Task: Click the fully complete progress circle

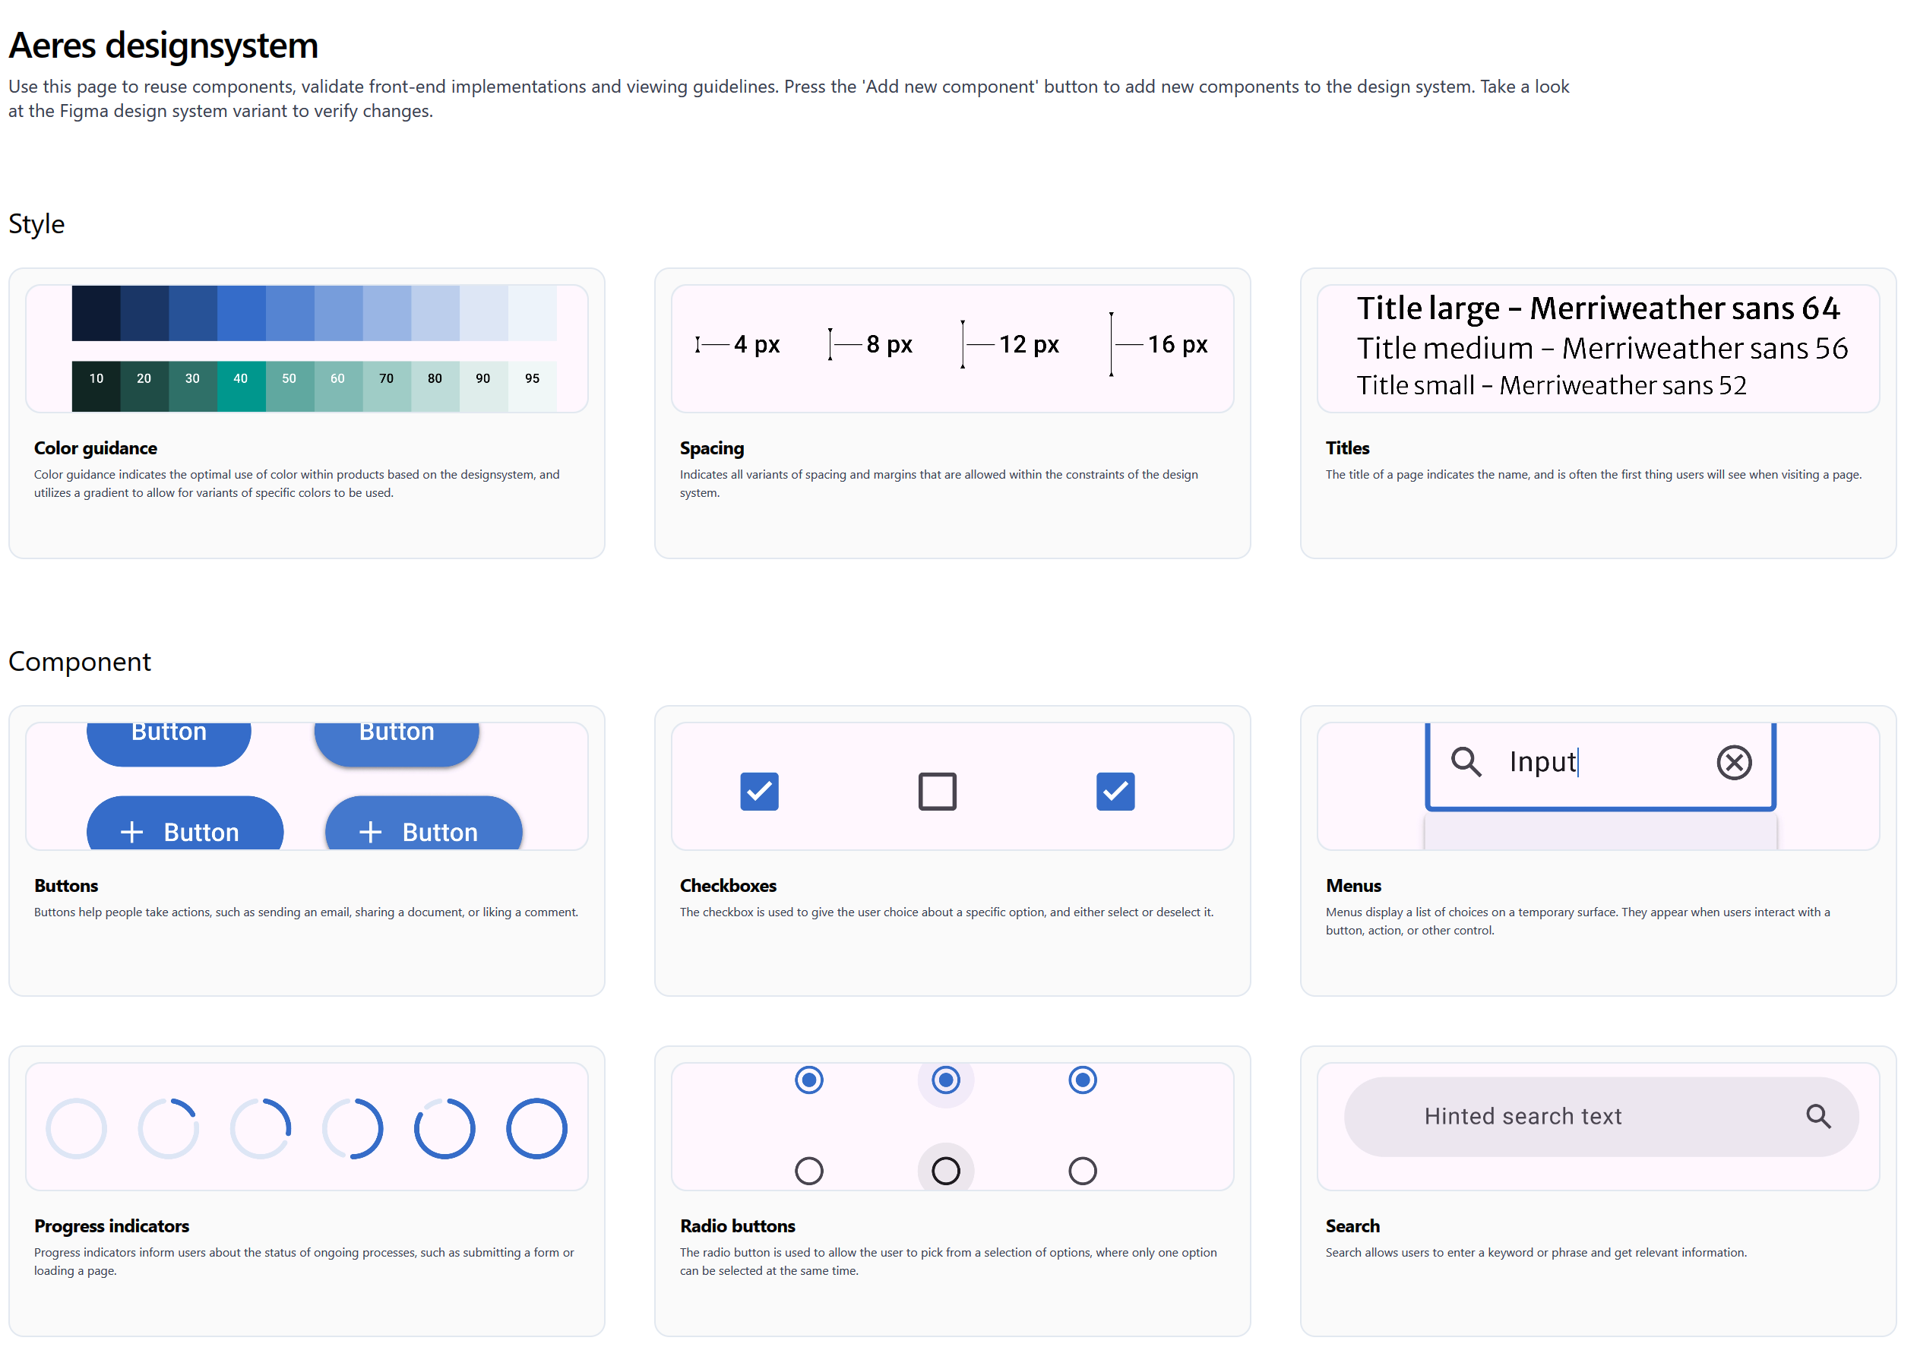Action: pos(536,1128)
